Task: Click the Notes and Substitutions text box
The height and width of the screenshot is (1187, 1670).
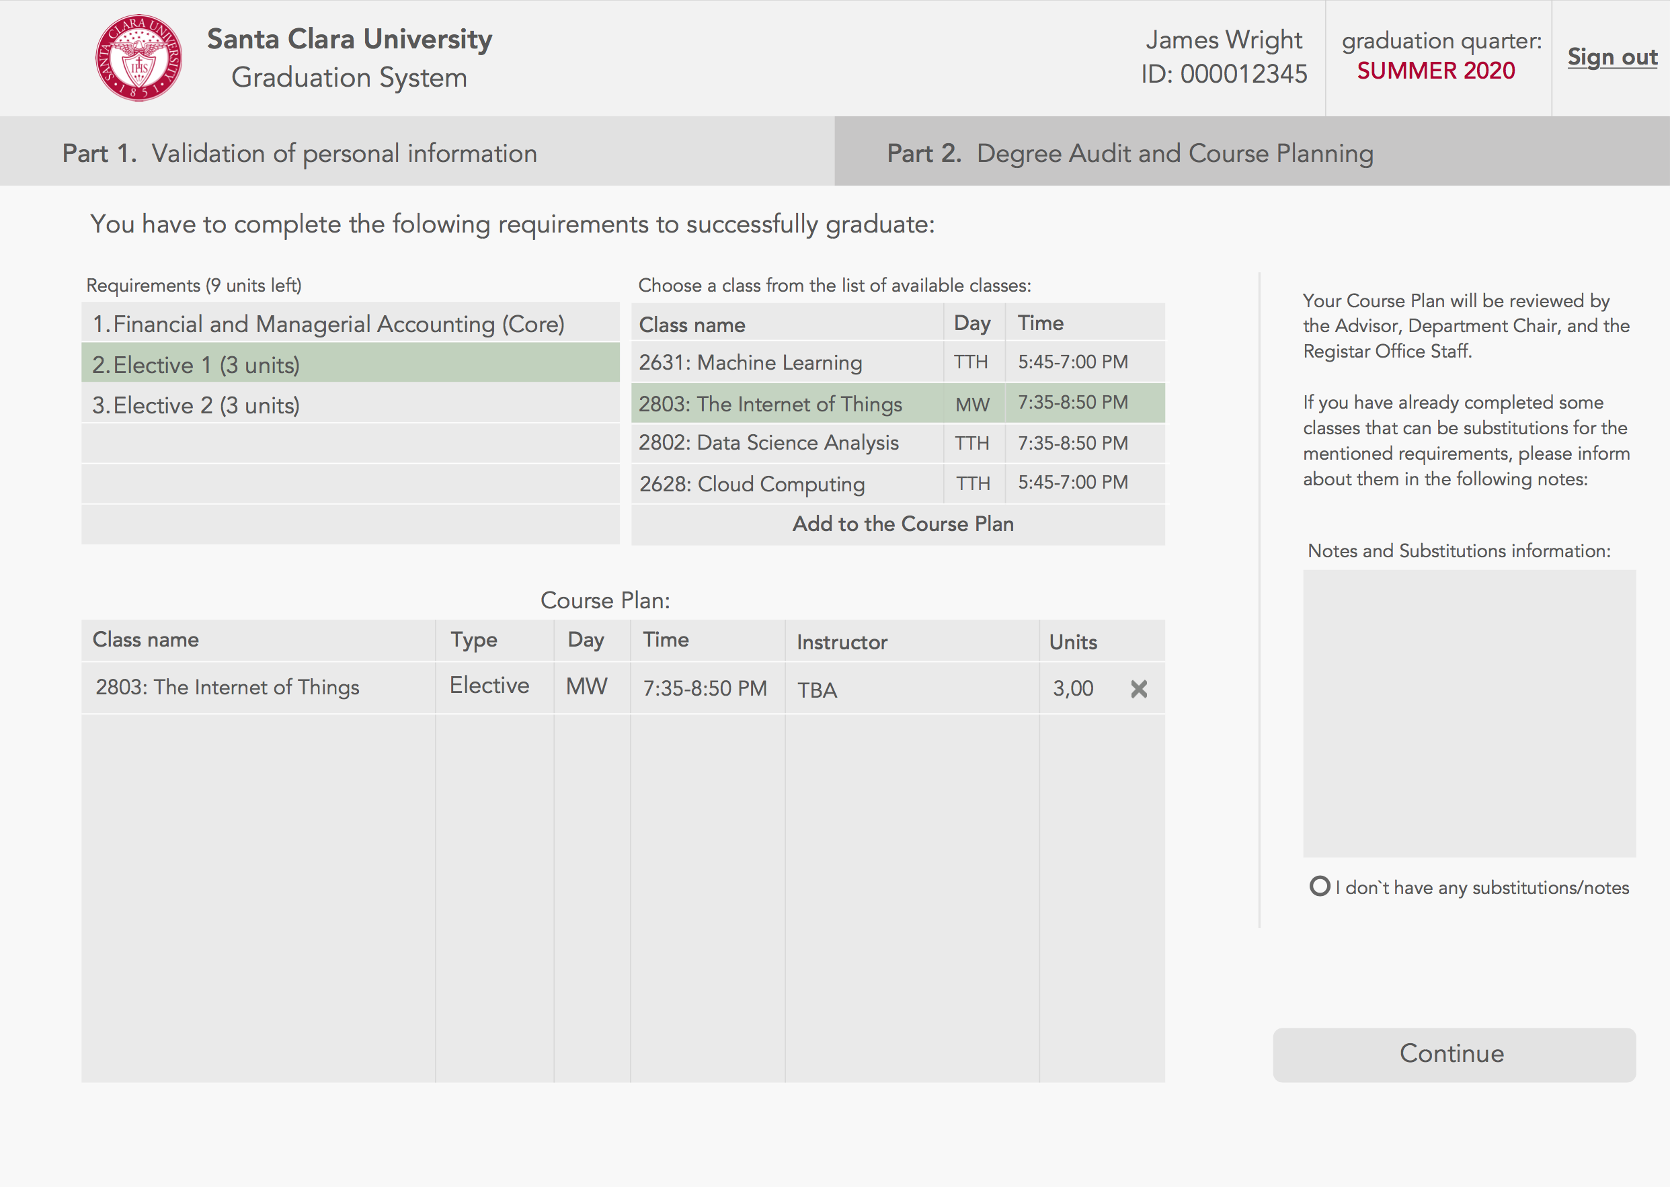Action: (1469, 709)
